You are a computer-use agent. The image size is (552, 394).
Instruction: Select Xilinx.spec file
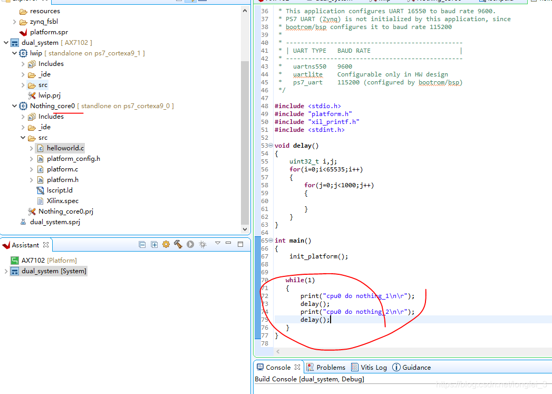coord(62,201)
